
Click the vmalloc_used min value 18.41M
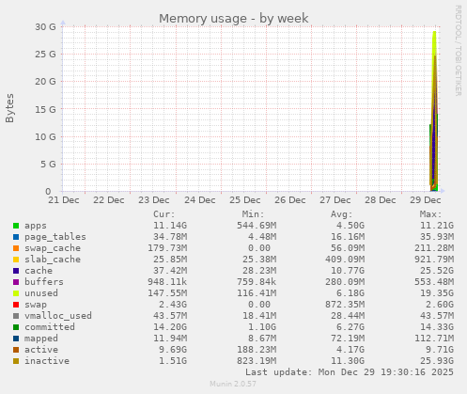(259, 316)
